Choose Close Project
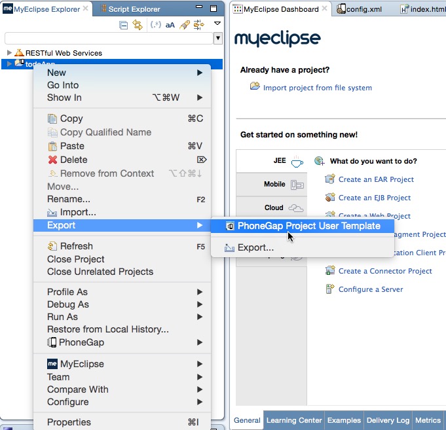The image size is (446, 430). click(x=122, y=259)
